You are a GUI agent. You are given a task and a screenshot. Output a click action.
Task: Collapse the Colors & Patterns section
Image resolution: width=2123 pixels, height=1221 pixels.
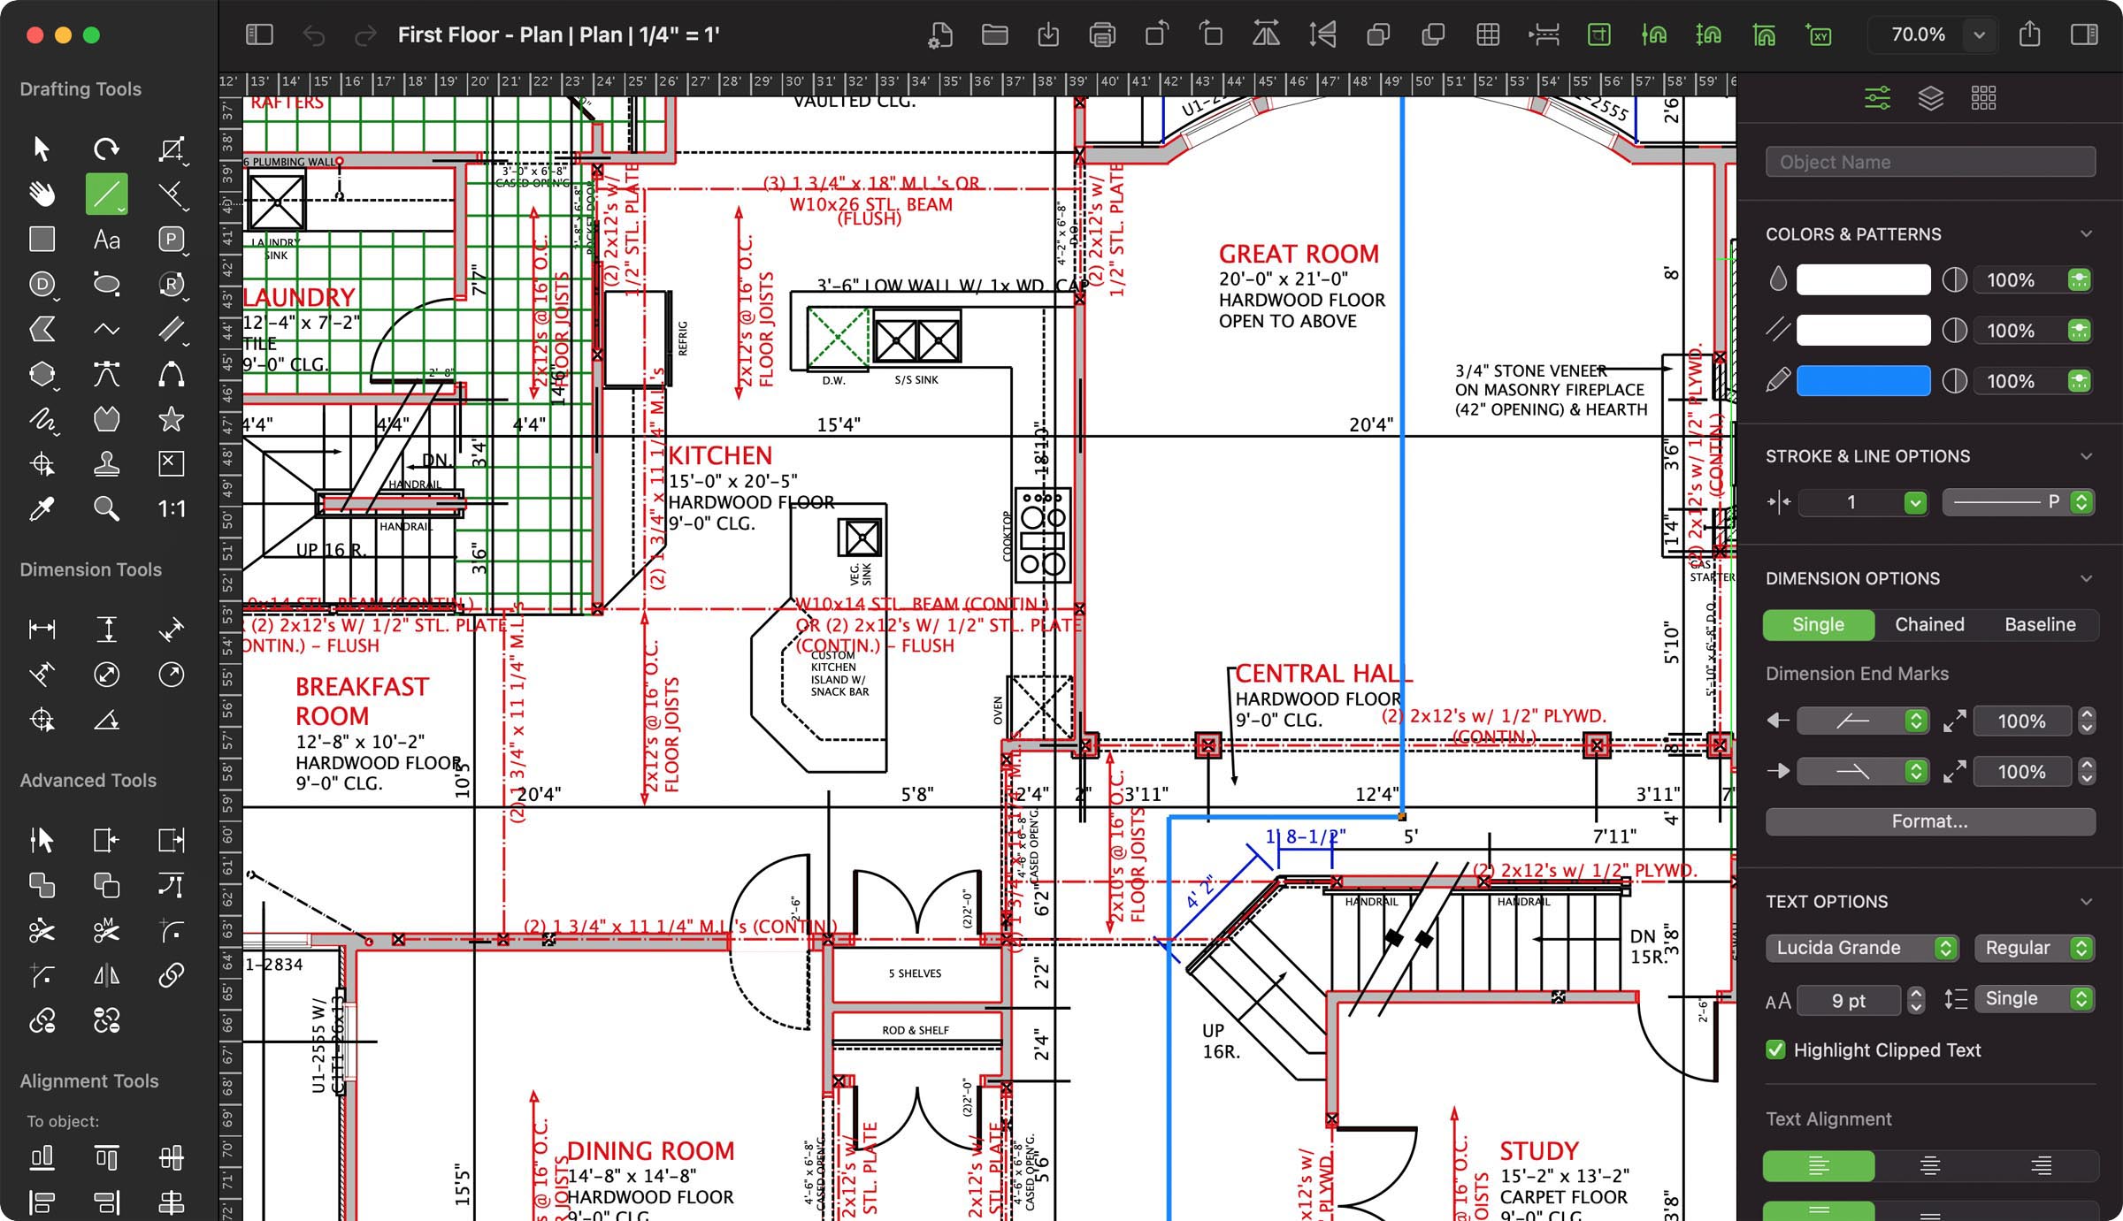point(2088,233)
